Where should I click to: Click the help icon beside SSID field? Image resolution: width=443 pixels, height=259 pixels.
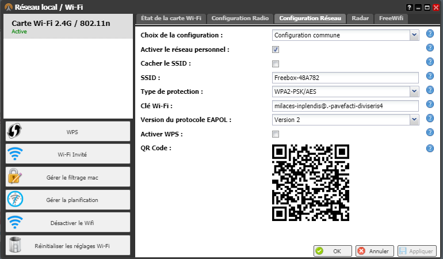(430, 76)
